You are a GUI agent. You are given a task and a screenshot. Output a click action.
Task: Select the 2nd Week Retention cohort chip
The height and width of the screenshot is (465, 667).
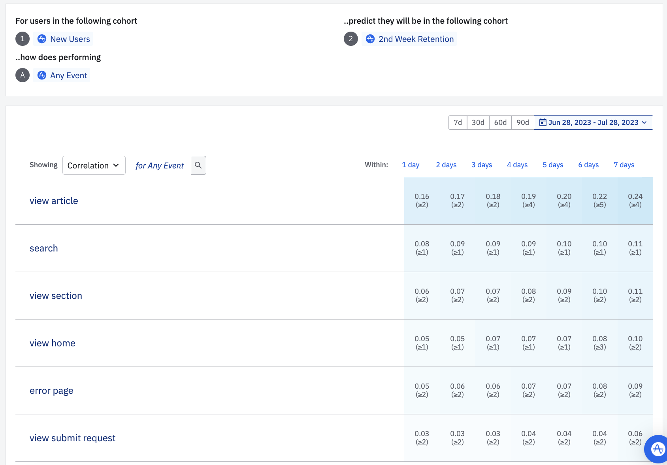coord(409,39)
